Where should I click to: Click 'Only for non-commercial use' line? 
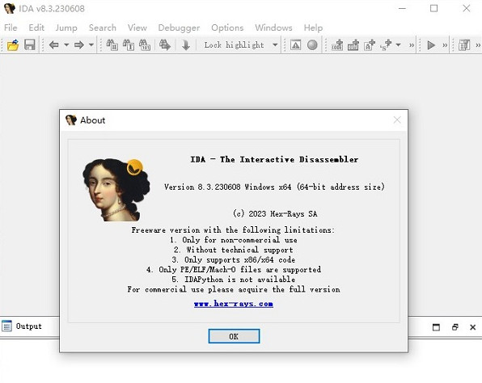[233, 240]
